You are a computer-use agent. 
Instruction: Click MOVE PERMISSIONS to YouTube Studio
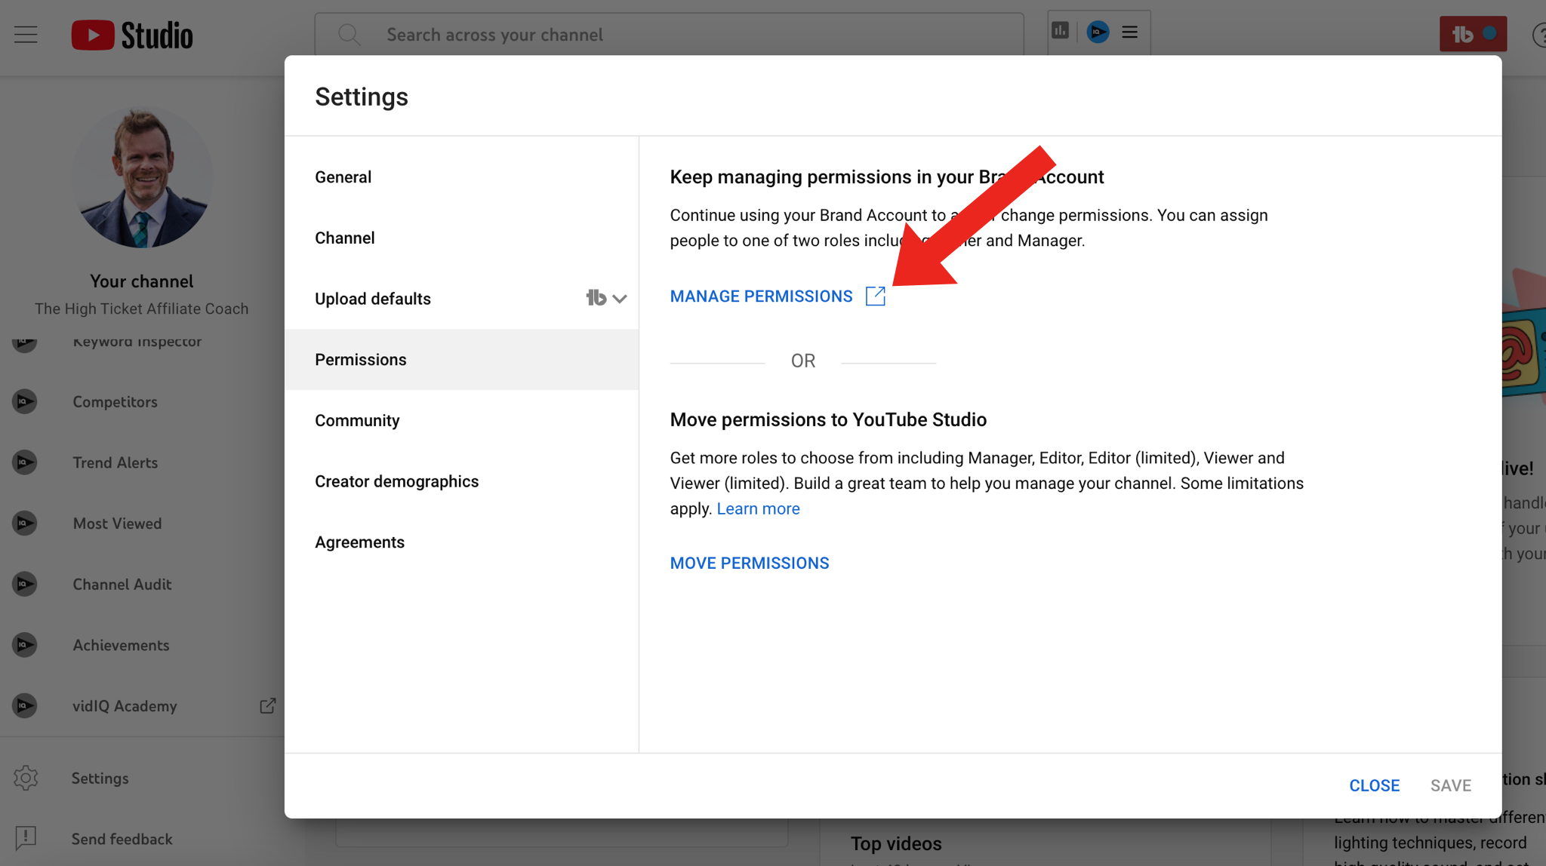pos(750,563)
